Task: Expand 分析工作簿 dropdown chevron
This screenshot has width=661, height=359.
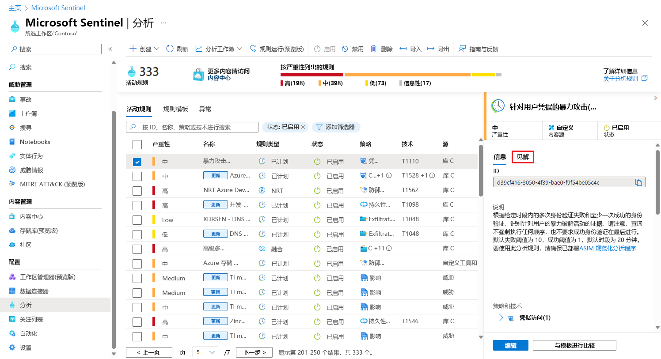Action: click(239, 49)
